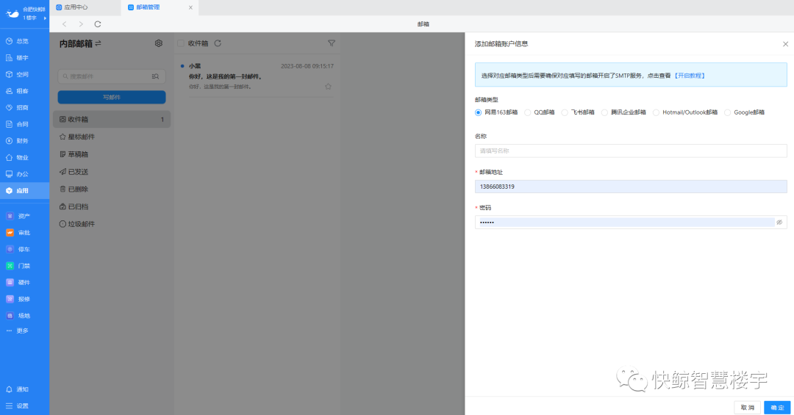Switch to the 应用中心 tab
794x415 pixels.
point(76,7)
